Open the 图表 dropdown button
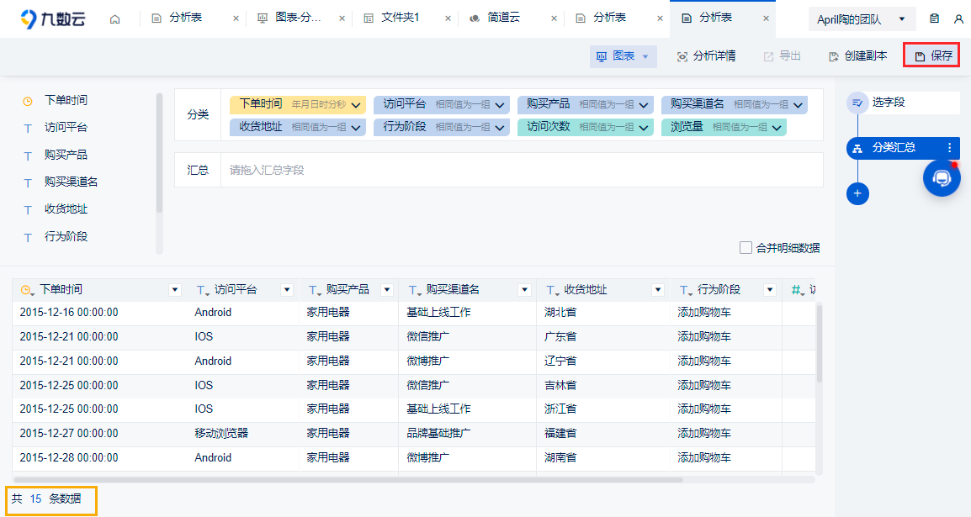The width and height of the screenshot is (971, 517). click(x=623, y=56)
